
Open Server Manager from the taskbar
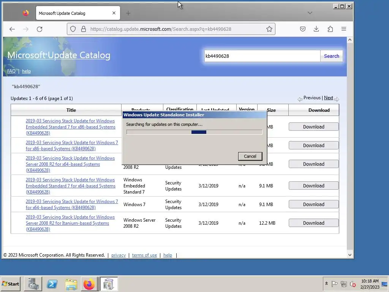click(x=33, y=284)
